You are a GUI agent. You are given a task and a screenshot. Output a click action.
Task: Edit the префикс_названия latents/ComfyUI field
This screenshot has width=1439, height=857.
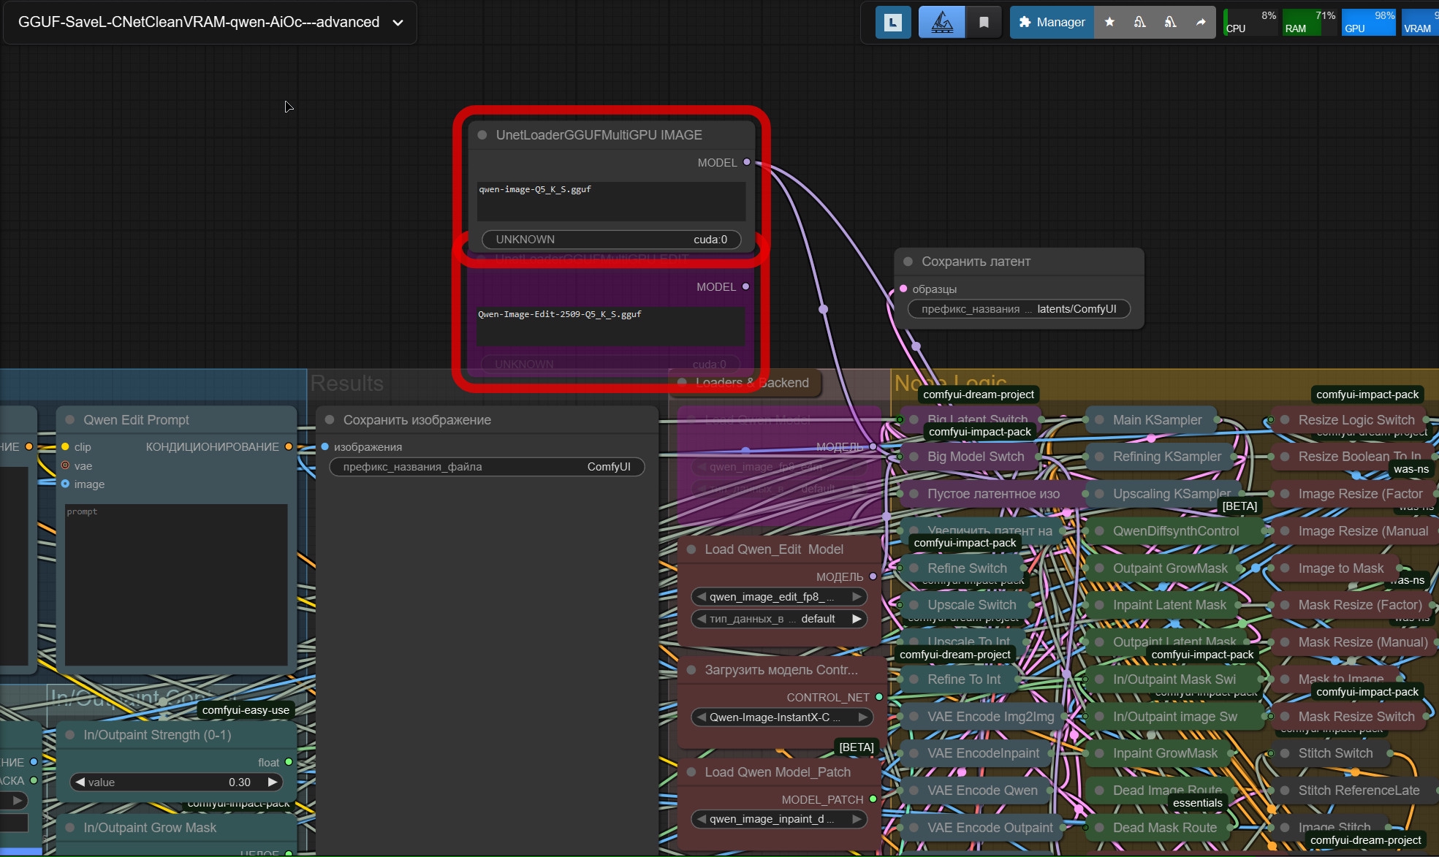1018,309
